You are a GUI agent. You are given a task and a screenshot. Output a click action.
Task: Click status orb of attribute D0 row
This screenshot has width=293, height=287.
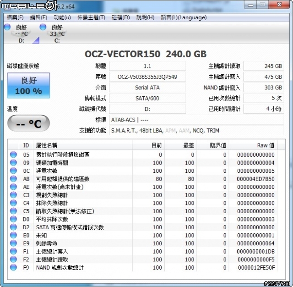tap(13, 219)
